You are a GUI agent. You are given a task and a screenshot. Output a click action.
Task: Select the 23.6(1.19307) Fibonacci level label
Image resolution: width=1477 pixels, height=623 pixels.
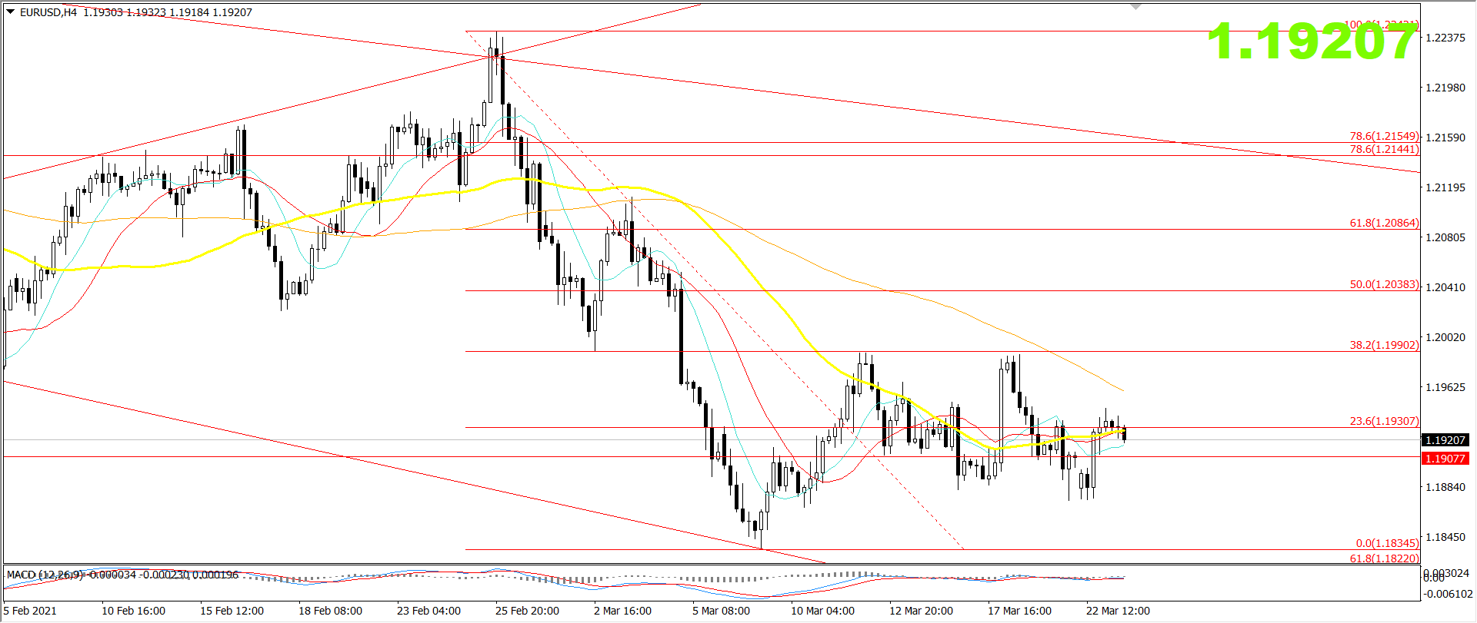[1384, 421]
